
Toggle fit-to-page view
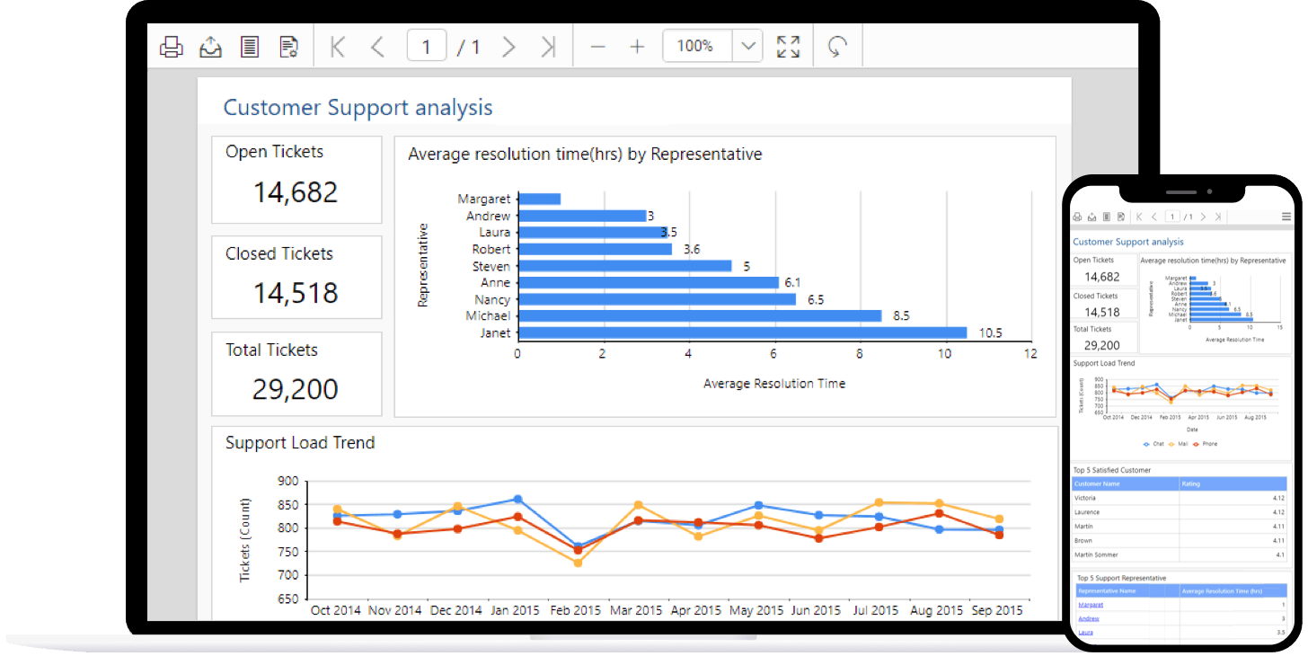(x=788, y=46)
